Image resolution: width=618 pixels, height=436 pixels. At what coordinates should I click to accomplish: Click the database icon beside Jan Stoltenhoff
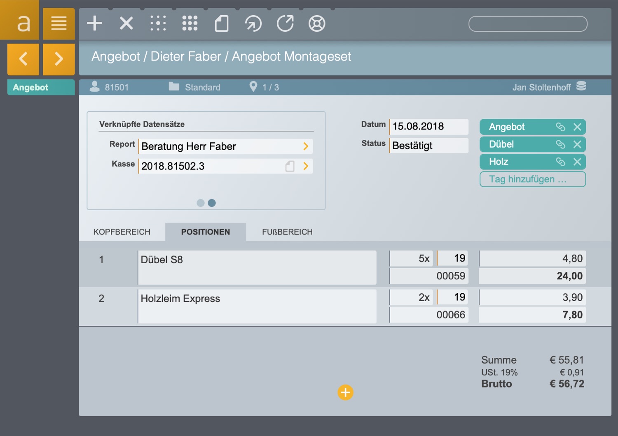click(581, 86)
